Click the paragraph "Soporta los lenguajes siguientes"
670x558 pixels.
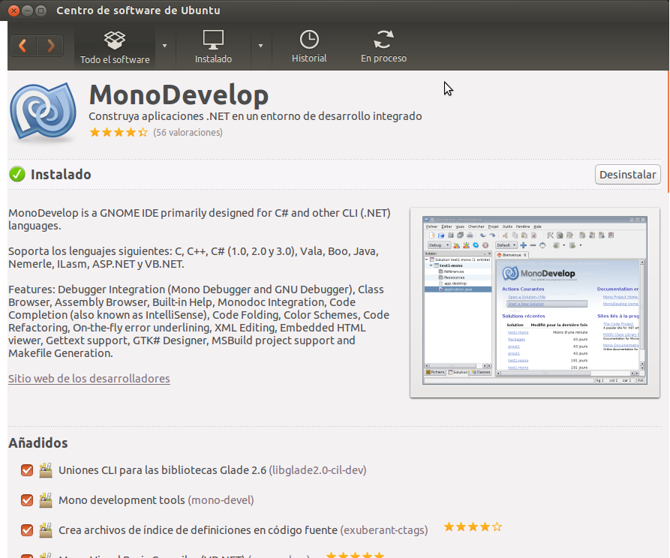click(x=194, y=257)
